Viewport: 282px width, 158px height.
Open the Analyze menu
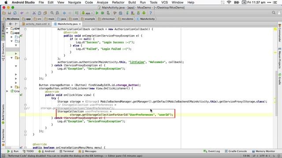pyautogui.click(x=102, y=2)
